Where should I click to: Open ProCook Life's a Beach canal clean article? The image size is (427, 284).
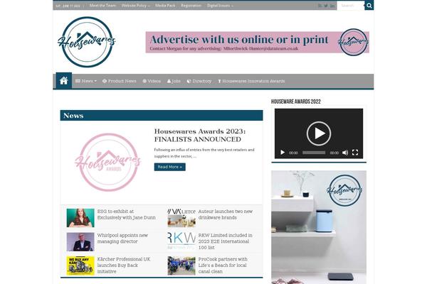pos(223,266)
